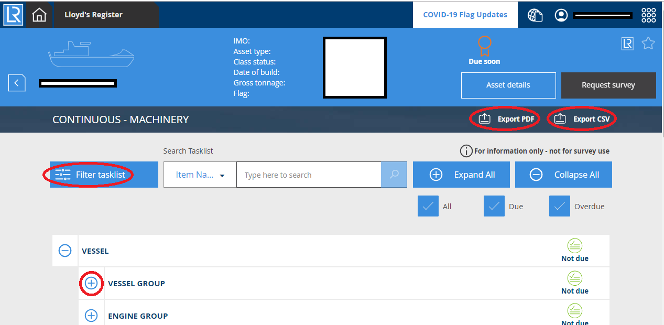Toggle the Due checkbox
Image resolution: width=664 pixels, height=325 pixels.
(494, 206)
